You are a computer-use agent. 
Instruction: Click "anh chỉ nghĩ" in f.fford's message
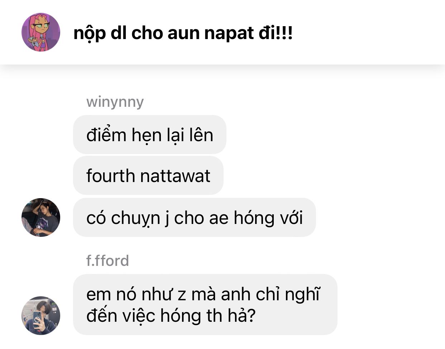click(271, 295)
